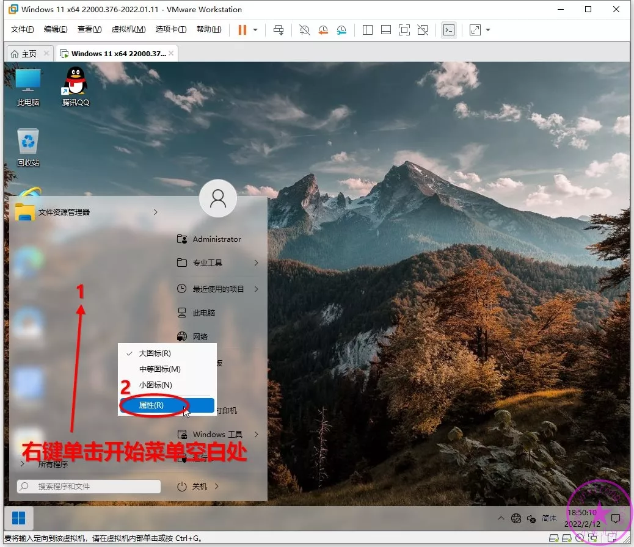This screenshot has height=547, width=634.
Task: Click the send Ctrl+Alt+Del toolbar icon
Action: [279, 30]
